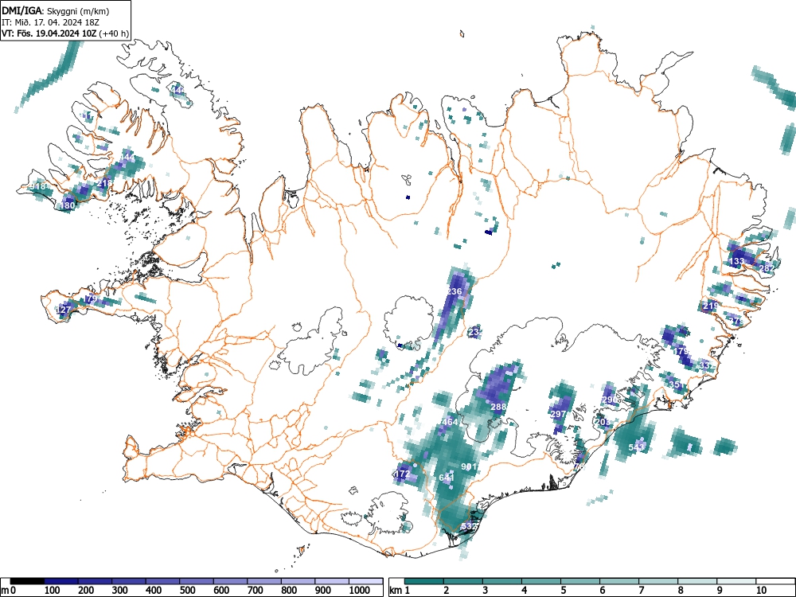The height and width of the screenshot is (597, 796).
Task: Click the "236" visibility value on the map
Action: (x=455, y=291)
